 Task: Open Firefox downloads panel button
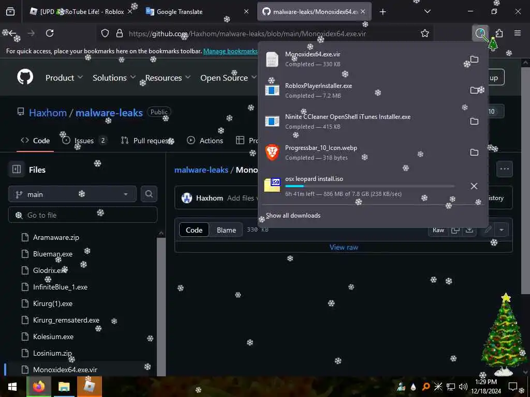pyautogui.click(x=480, y=33)
